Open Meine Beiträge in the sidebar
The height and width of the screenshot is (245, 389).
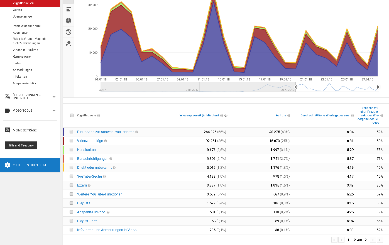tap(25, 130)
